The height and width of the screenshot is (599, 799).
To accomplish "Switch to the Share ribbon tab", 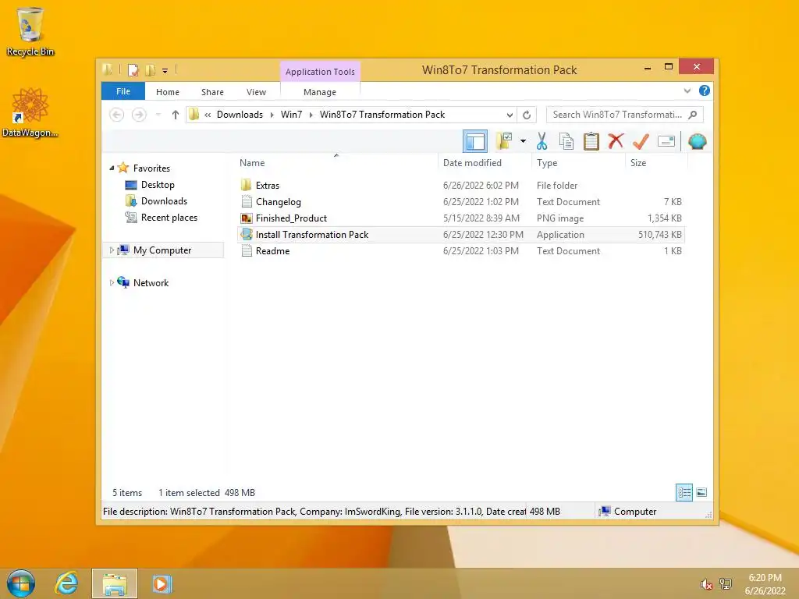I will (212, 92).
